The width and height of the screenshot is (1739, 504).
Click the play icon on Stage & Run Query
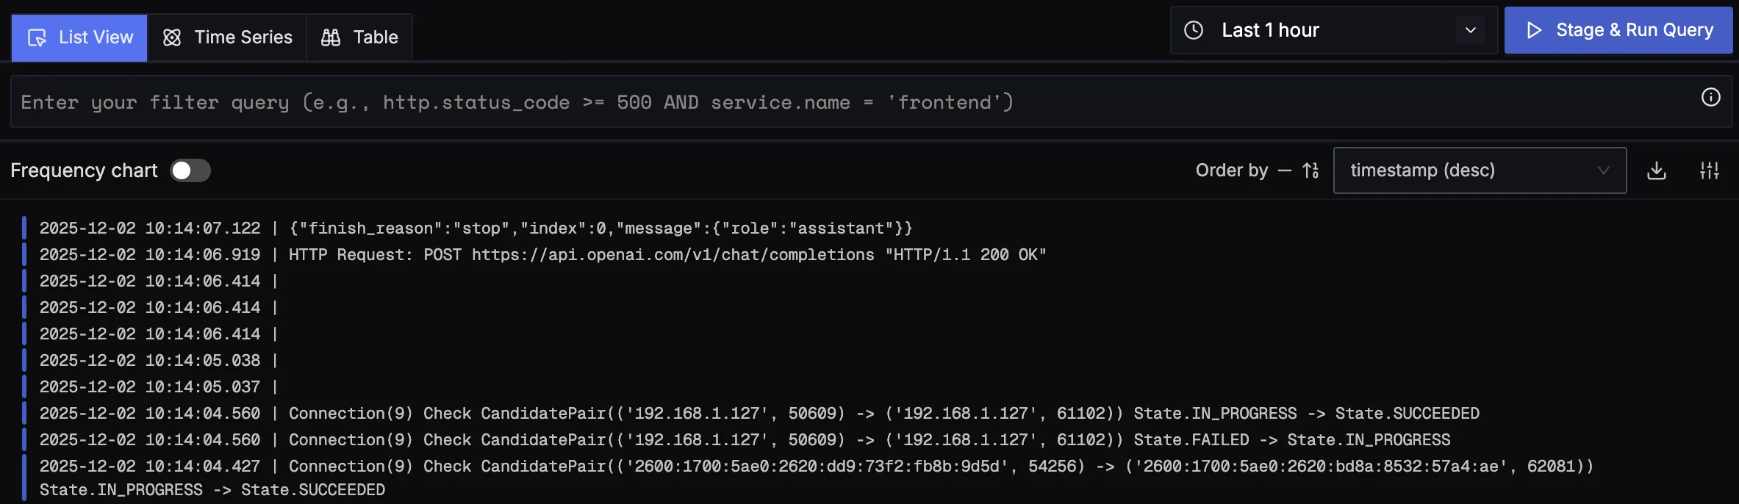pyautogui.click(x=1534, y=30)
